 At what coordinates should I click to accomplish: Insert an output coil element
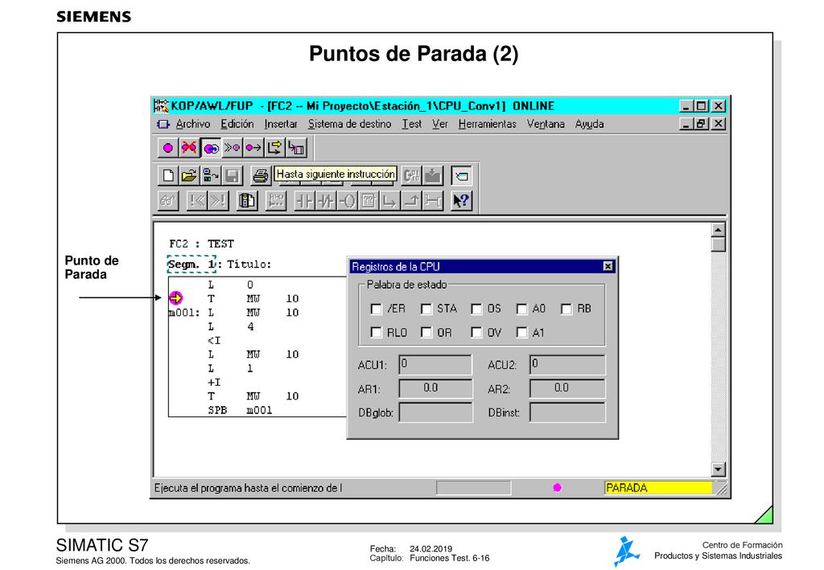click(348, 200)
